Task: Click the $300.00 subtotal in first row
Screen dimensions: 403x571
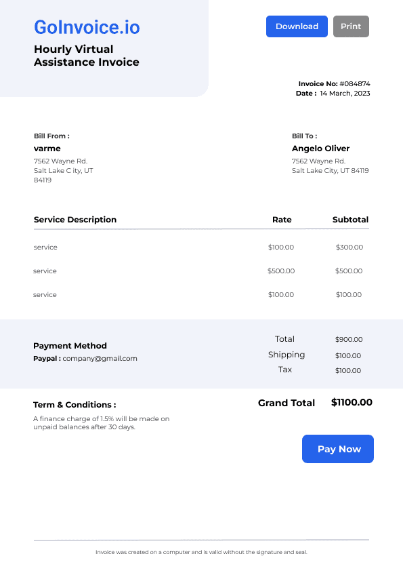Action: (349, 248)
